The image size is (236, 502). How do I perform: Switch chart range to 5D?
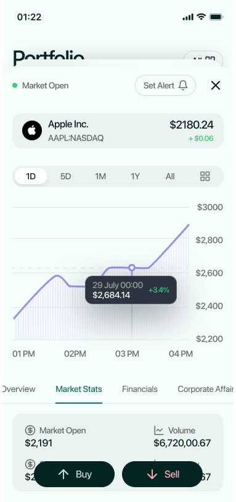point(66,176)
